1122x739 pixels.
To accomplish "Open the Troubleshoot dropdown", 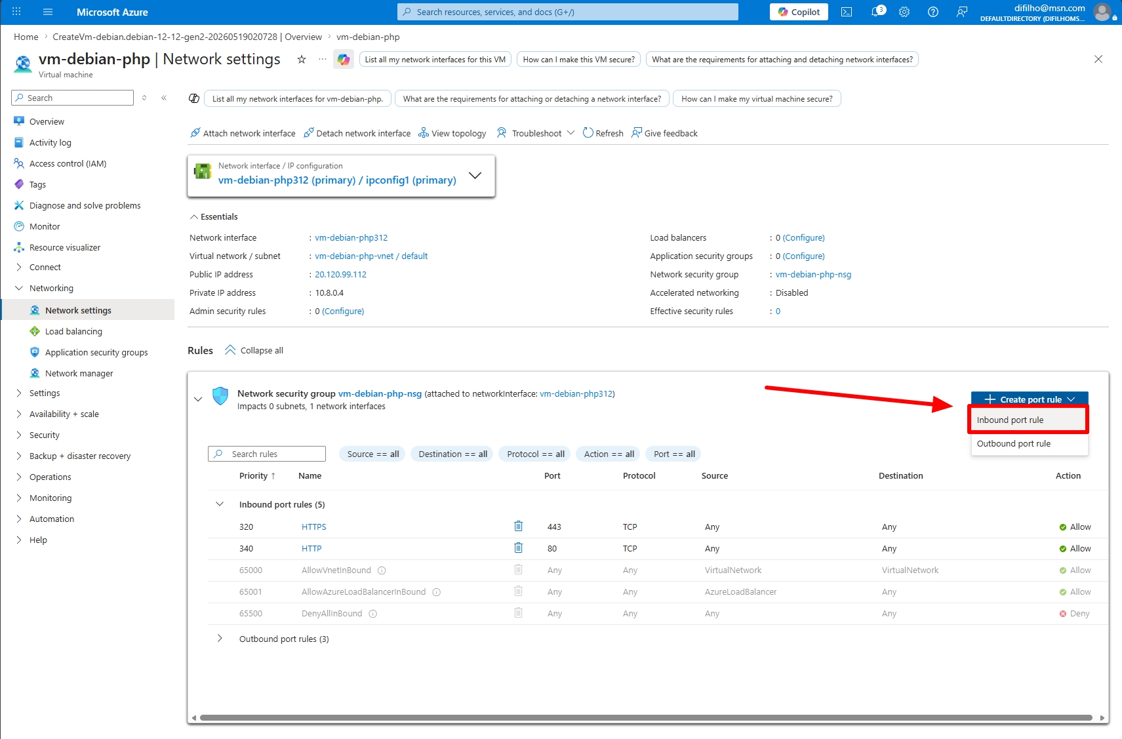I will (x=535, y=133).
